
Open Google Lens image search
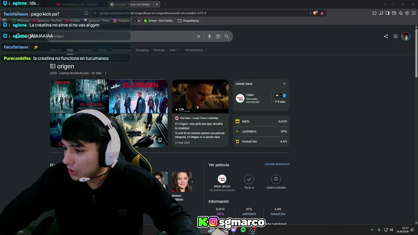(218, 36)
